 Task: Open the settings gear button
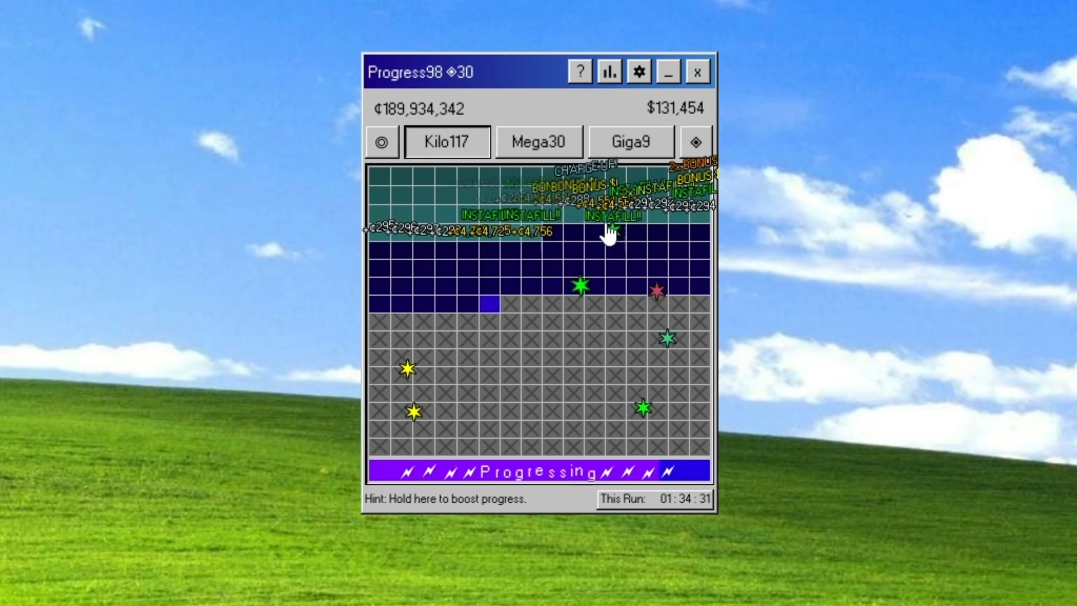click(x=639, y=72)
